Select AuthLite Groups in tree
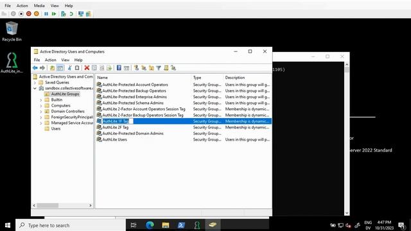The height and width of the screenshot is (231, 411). (x=65, y=94)
